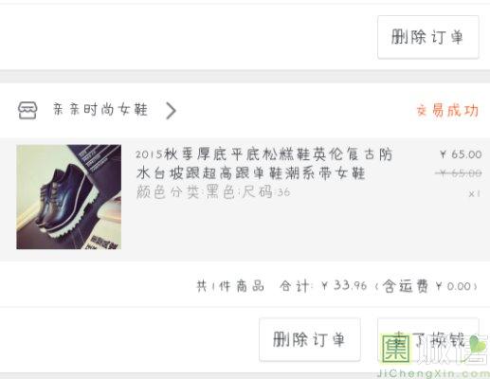Click the green 集 watermark logo square
Image resolution: width=490 pixels, height=379 pixels.
click(395, 349)
